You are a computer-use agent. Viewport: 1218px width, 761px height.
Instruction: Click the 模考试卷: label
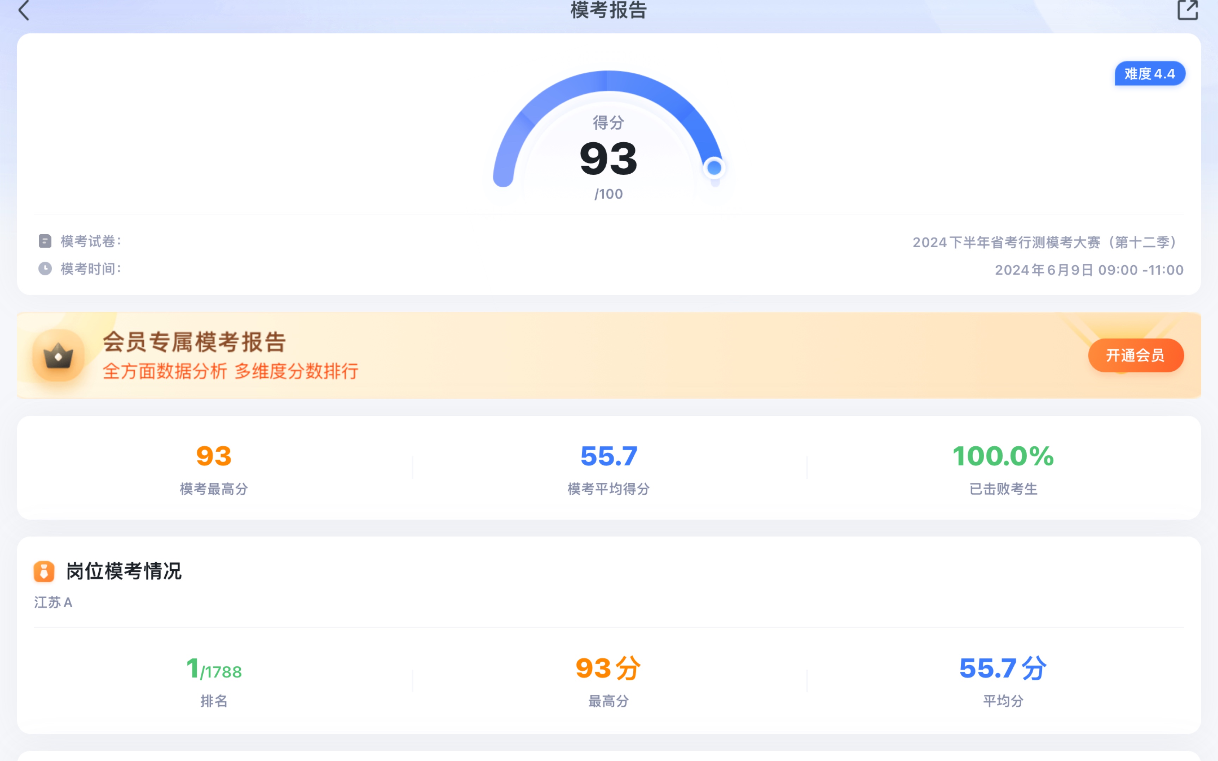point(91,241)
